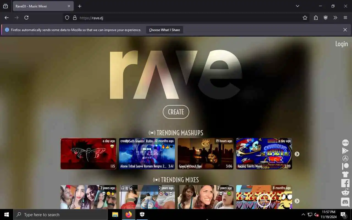
Task: Open the Firefox extensions puzzle icon
Action: pyautogui.click(x=316, y=18)
